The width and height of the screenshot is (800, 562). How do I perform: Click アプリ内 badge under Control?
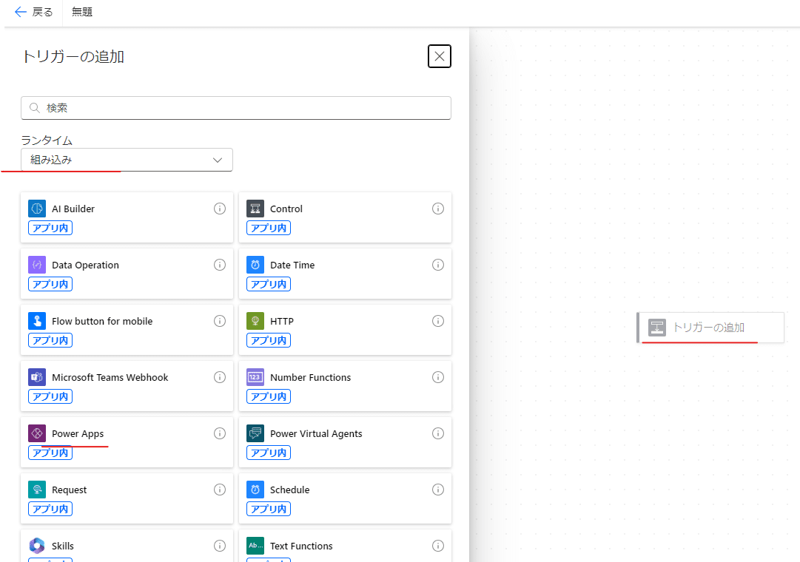tap(269, 228)
